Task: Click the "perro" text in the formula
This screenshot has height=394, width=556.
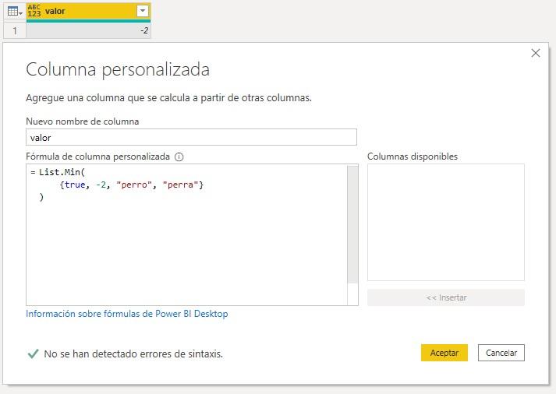Action: click(x=133, y=185)
